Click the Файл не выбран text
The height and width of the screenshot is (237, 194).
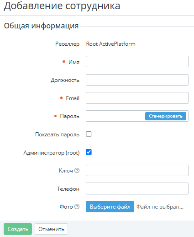pos(160,207)
